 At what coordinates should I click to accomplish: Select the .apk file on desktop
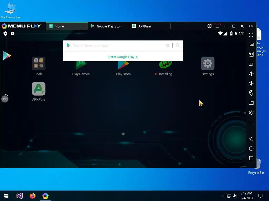pyautogui.click(x=261, y=42)
